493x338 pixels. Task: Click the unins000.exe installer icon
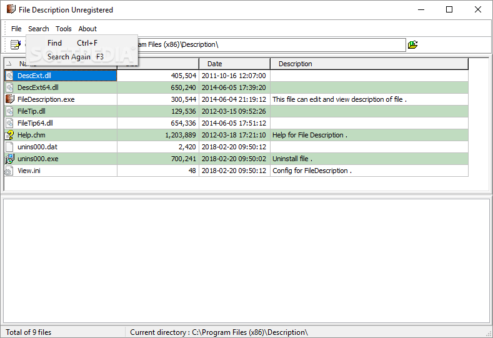pos(9,159)
